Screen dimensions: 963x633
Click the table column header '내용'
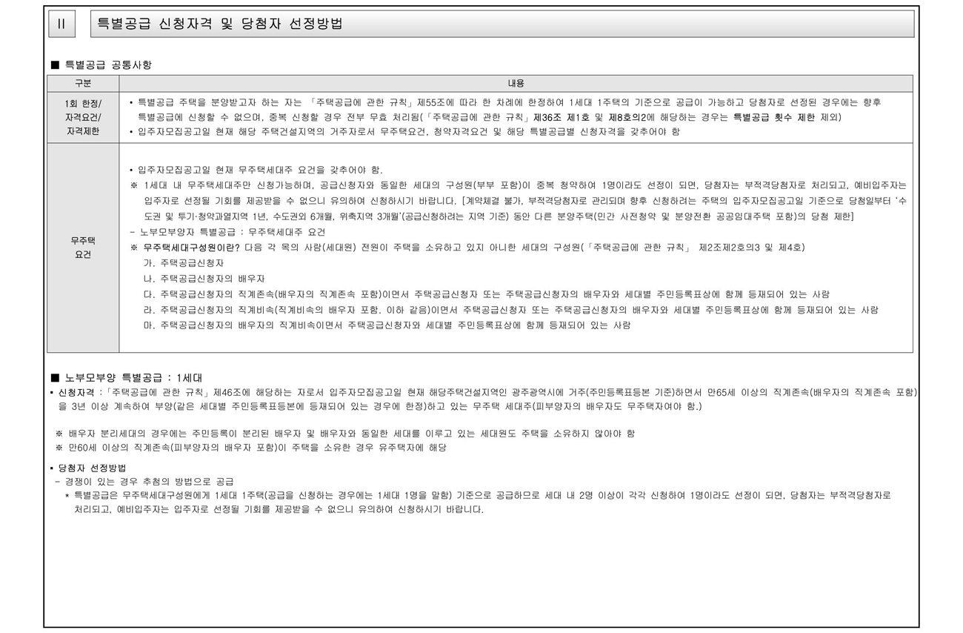coord(516,84)
